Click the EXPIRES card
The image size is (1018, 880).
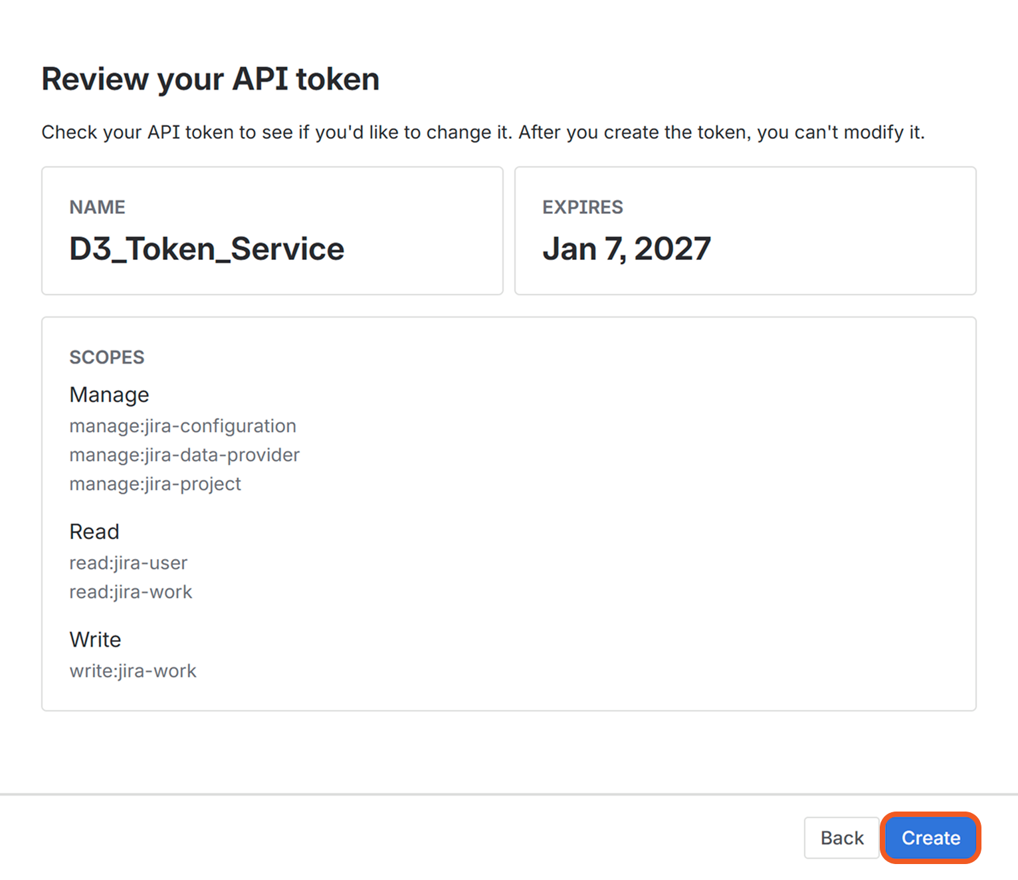(x=744, y=231)
